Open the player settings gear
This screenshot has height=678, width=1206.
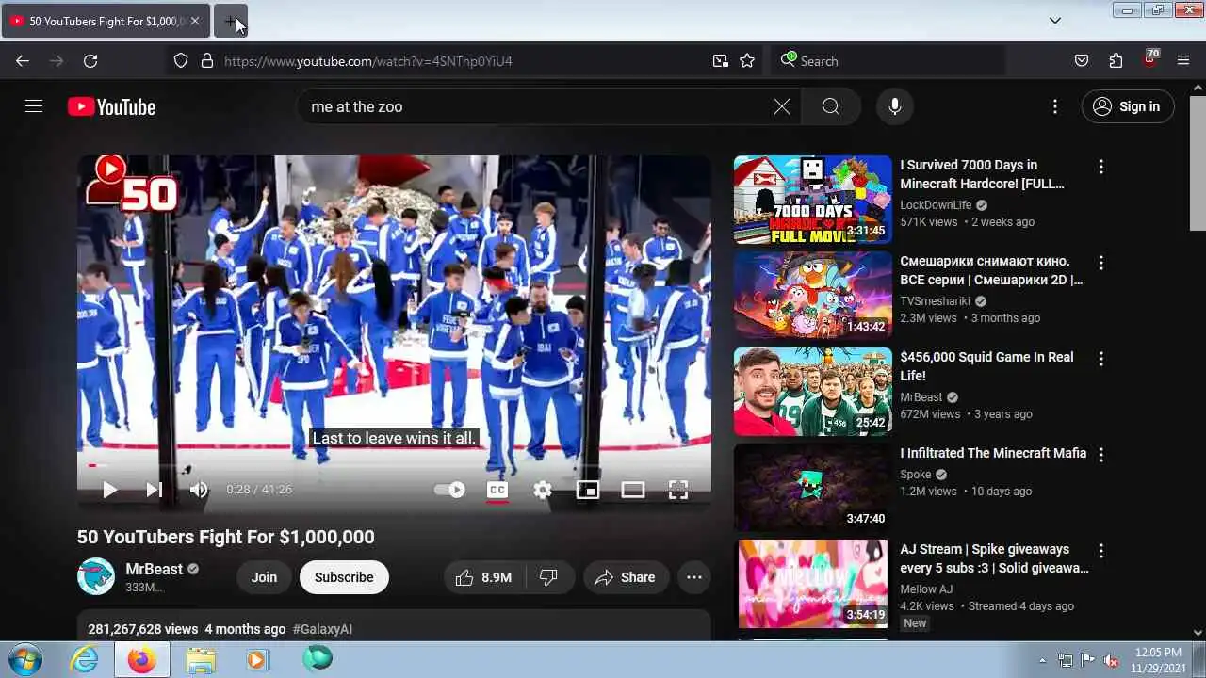point(543,490)
